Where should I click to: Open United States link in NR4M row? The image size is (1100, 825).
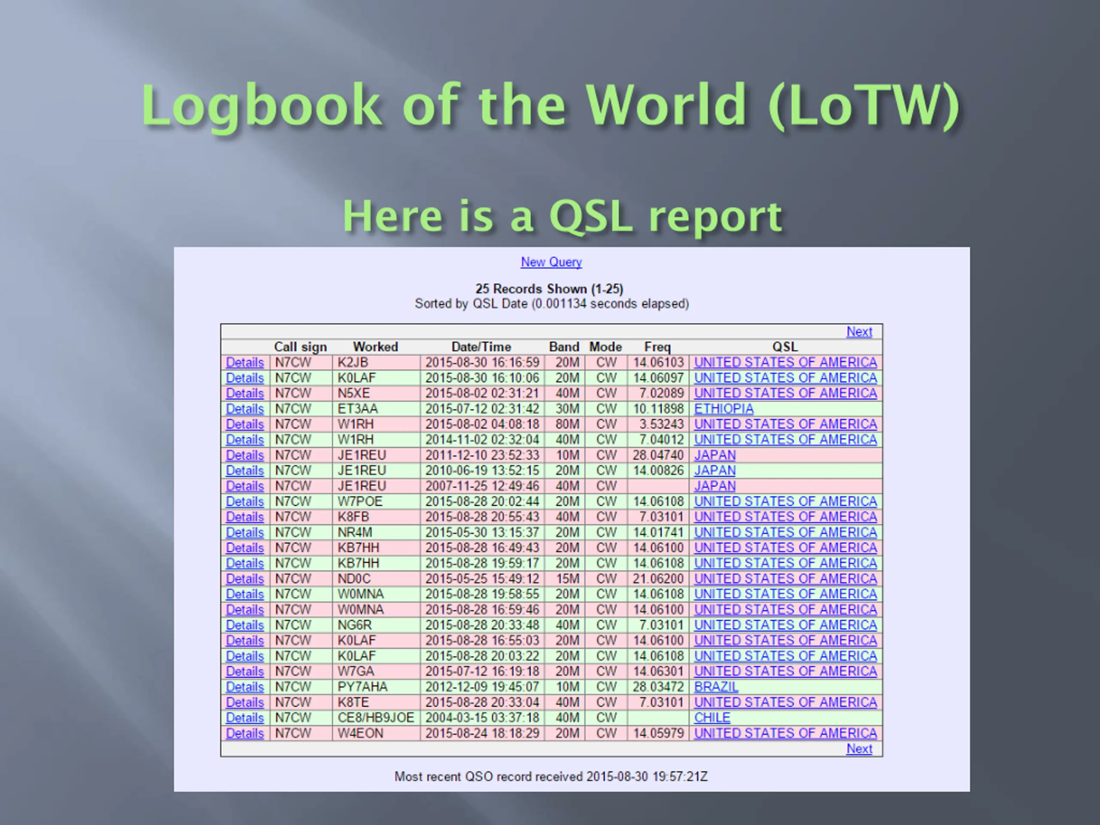point(786,532)
